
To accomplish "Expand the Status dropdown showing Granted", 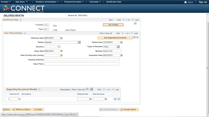I will 79,42.
